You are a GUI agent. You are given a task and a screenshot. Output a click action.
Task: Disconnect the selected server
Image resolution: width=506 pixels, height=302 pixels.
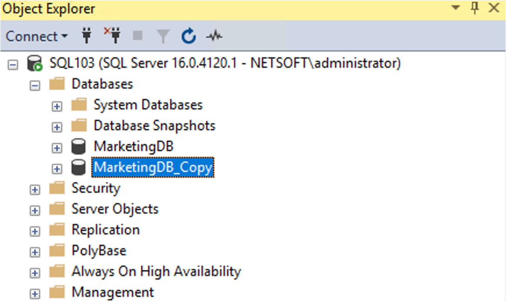[112, 37]
